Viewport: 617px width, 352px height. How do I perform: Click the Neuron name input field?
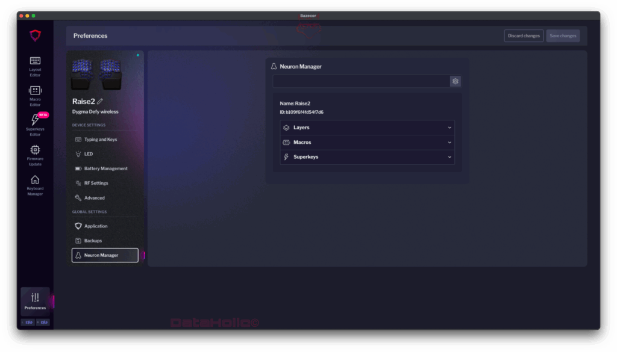click(361, 81)
